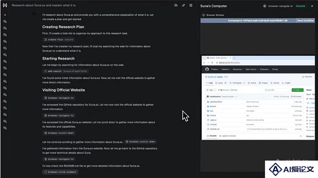Switch to the Code repository tab
This screenshot has width=318, height=178.
(209, 83)
